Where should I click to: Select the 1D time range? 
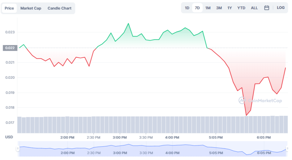[187, 8]
